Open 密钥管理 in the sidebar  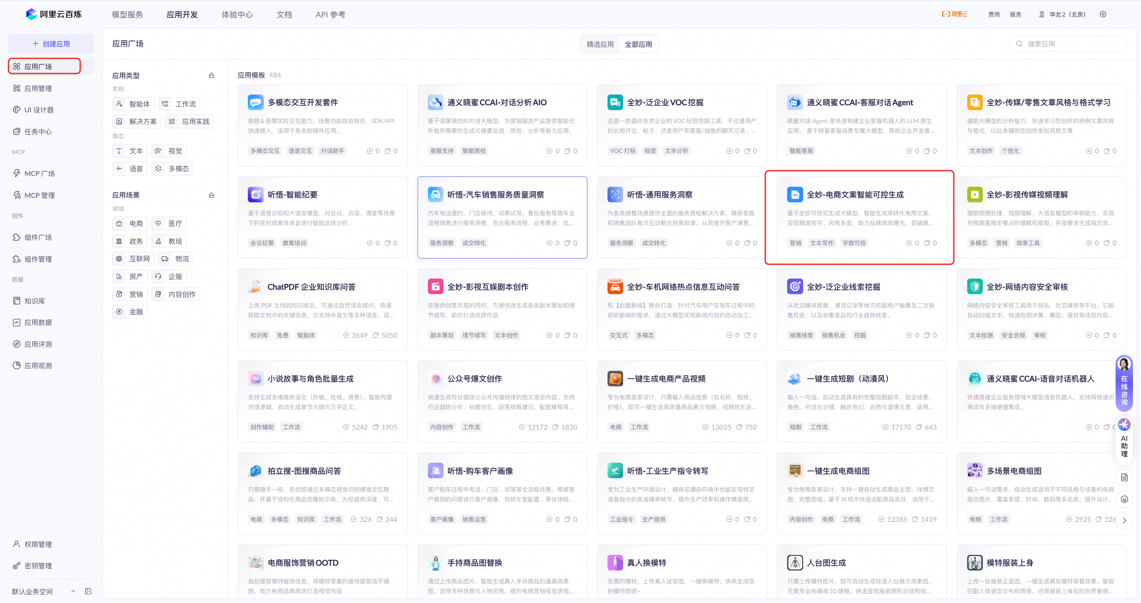[51, 566]
